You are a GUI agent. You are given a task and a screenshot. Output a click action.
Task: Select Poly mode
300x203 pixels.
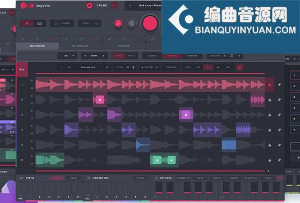[131, 56]
